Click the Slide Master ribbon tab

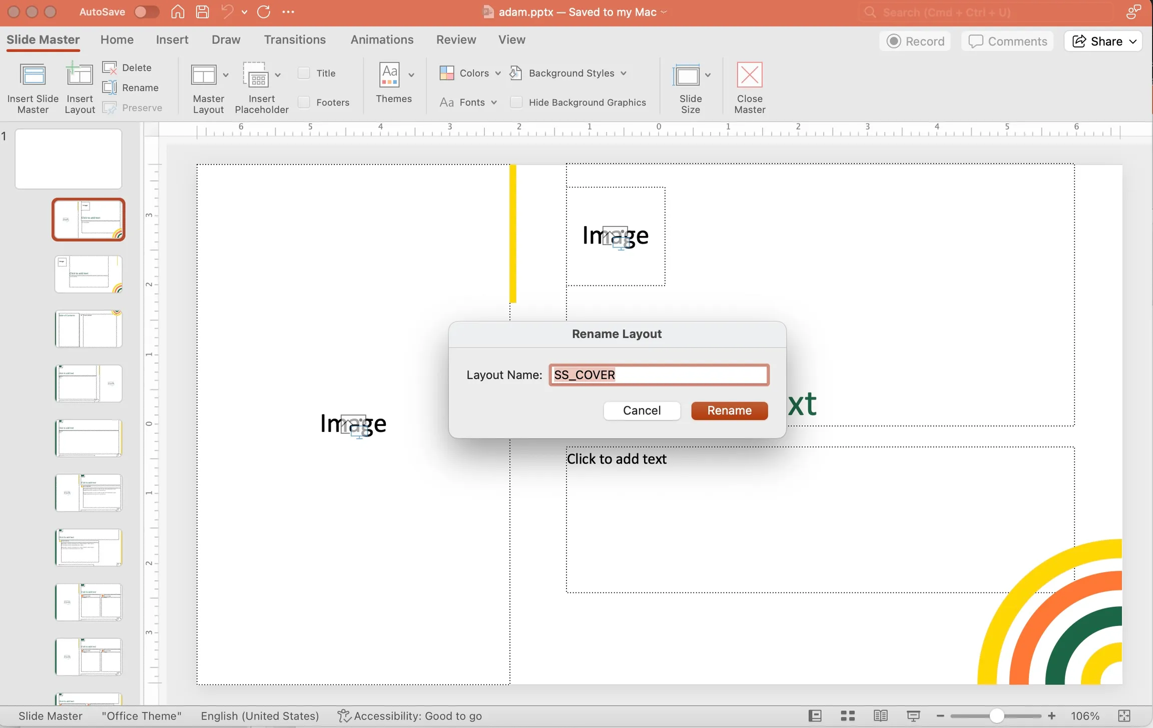click(x=43, y=39)
